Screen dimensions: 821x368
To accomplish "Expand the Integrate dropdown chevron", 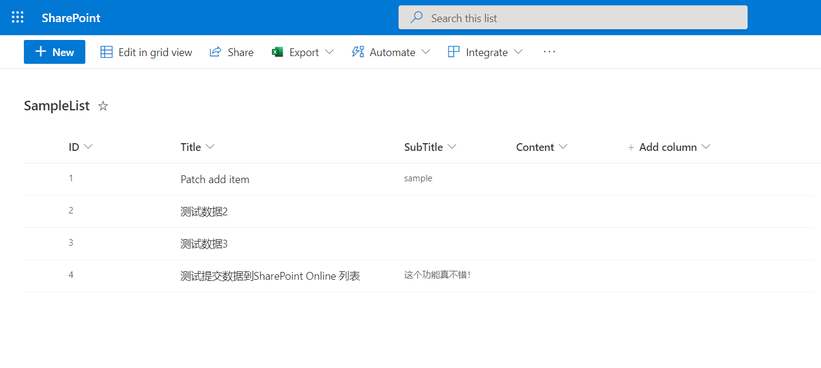I will [x=518, y=52].
